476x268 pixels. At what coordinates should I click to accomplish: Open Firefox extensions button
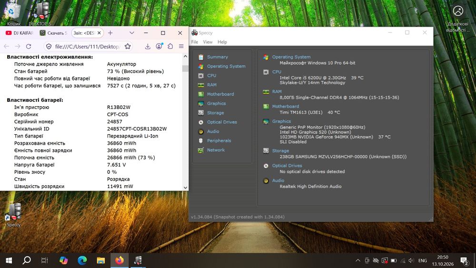click(170, 46)
